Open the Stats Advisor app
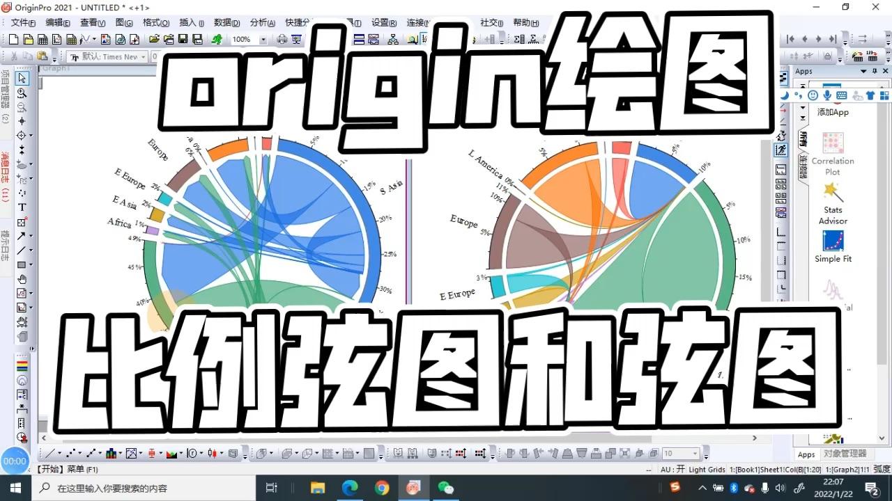 833,203
